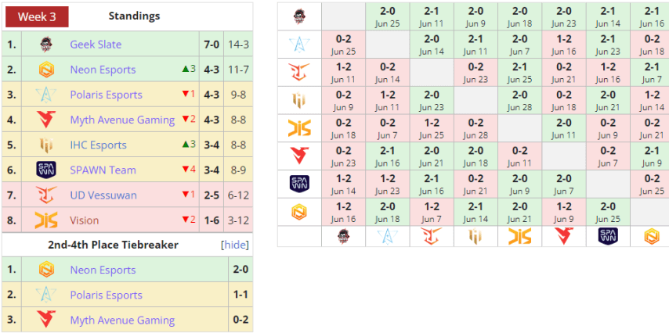This screenshot has width=669, height=333.
Task: Click the 0-2 Jun 28 match result cell
Action: [476, 129]
